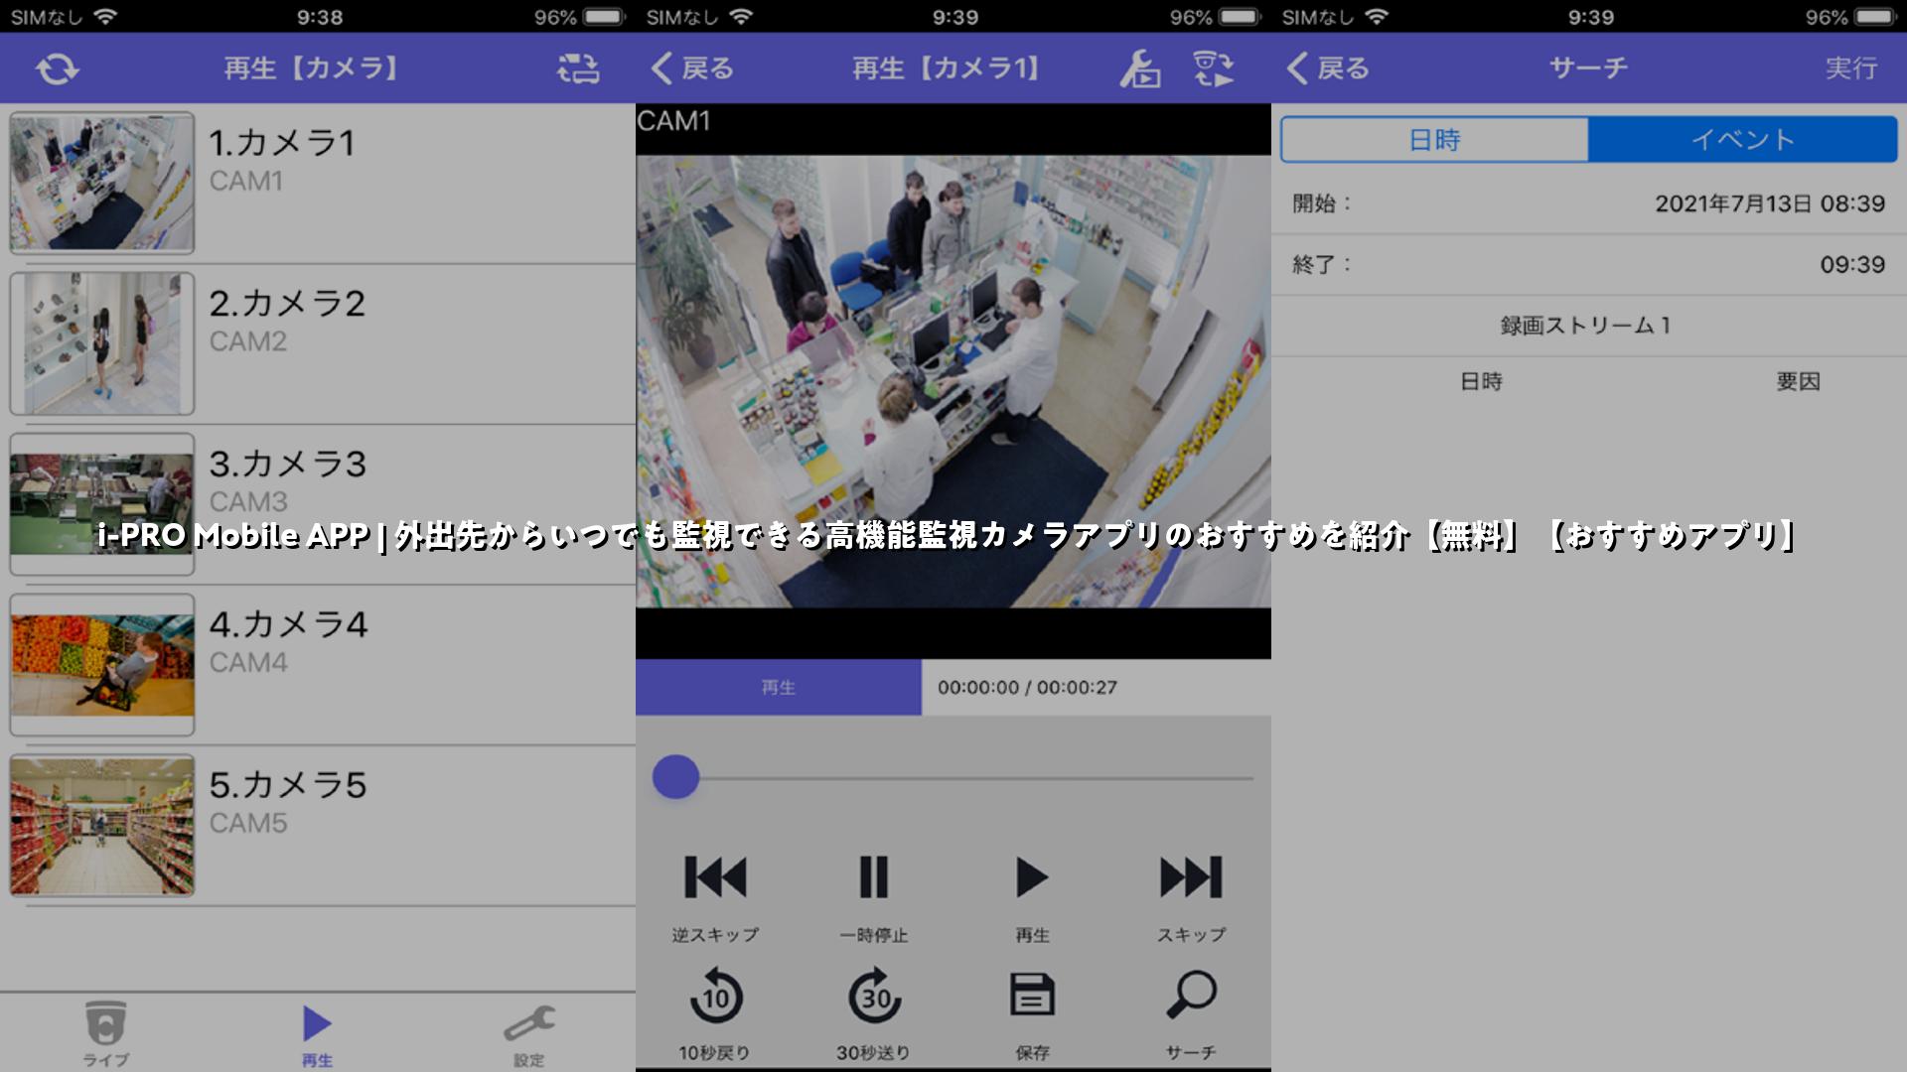Tap the refresh icon in camera list header
Image resolution: width=1907 pixels, height=1072 pixels.
click(x=57, y=68)
